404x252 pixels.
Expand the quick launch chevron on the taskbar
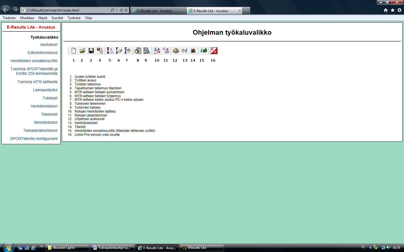pyautogui.click(x=42, y=246)
